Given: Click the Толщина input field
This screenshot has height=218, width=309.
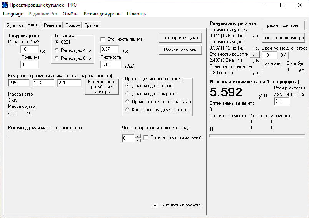Looking at the screenshot, I should click(x=30, y=64).
